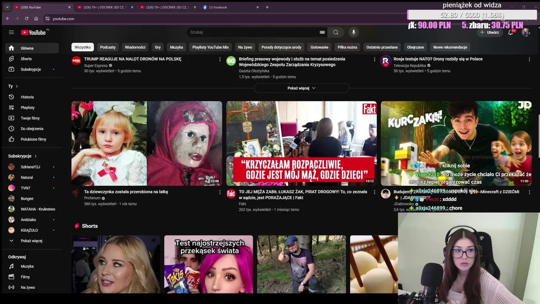Close the first YouTube browser tab
The width and height of the screenshot is (540, 304).
(x=69, y=7)
